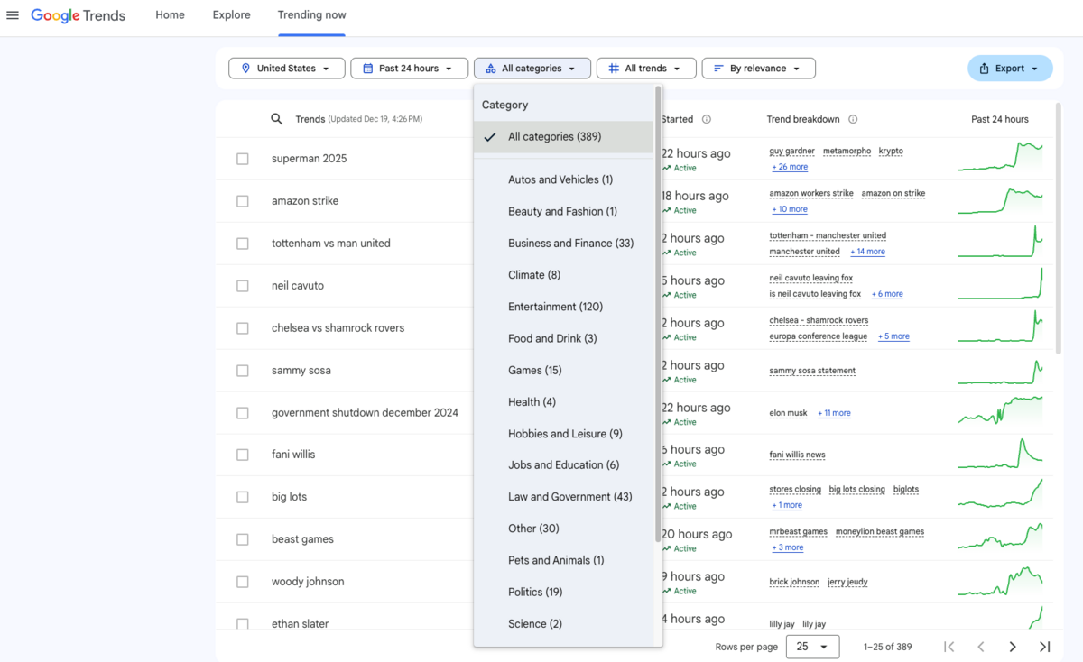Open the hamburger navigation menu
Screen dimensions: 1083x662
pyautogui.click(x=13, y=14)
